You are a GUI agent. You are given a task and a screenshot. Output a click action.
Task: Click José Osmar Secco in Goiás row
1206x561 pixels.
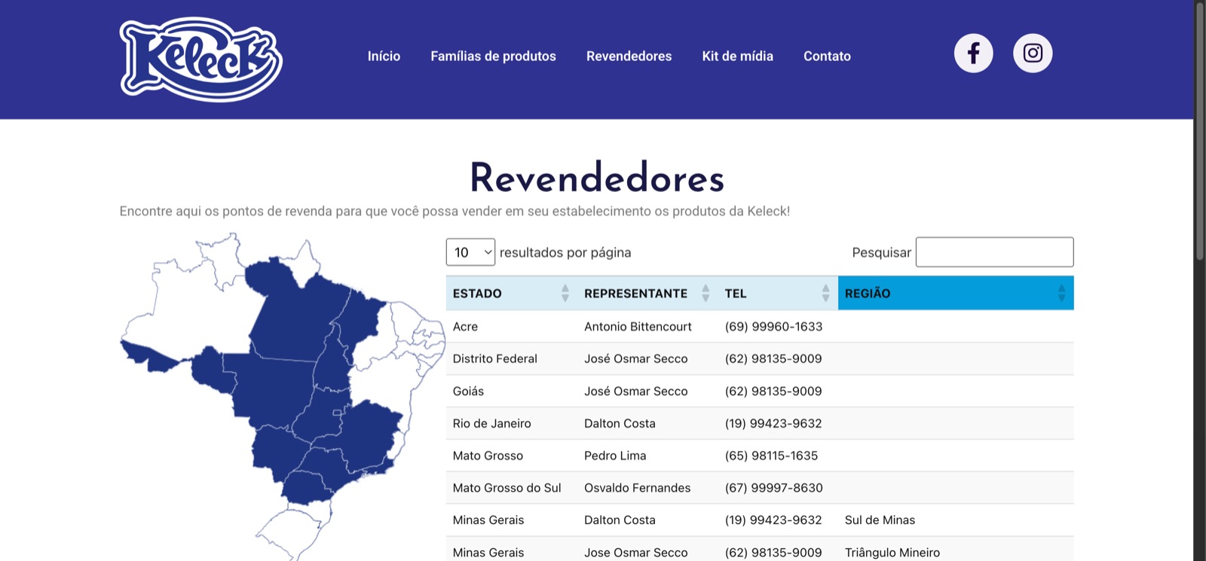point(635,392)
